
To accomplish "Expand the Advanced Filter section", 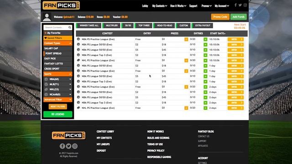I will [58, 100].
